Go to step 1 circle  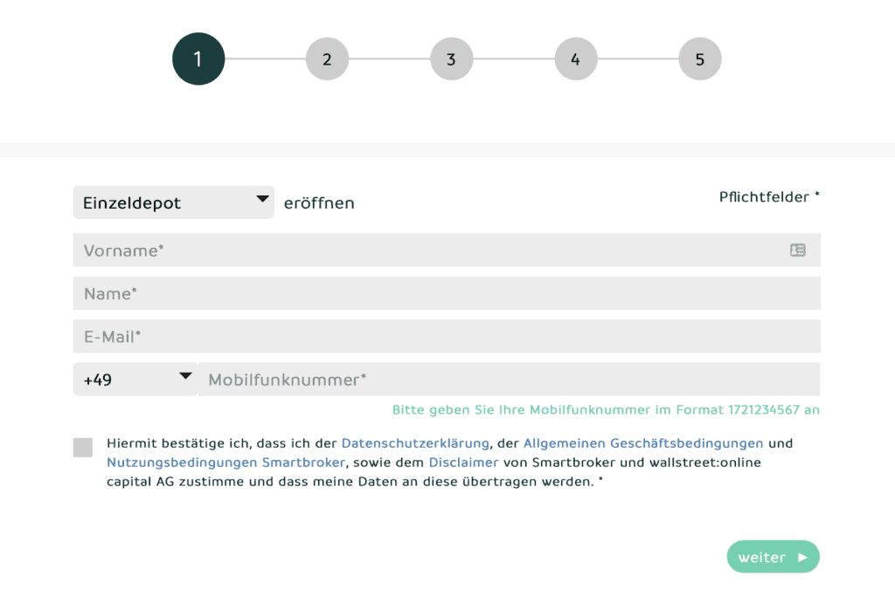pyautogui.click(x=198, y=58)
